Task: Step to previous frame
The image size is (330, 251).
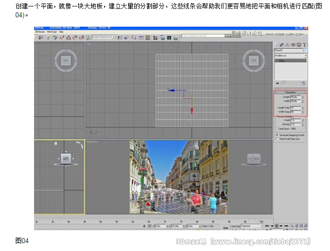Action: tap(272, 226)
